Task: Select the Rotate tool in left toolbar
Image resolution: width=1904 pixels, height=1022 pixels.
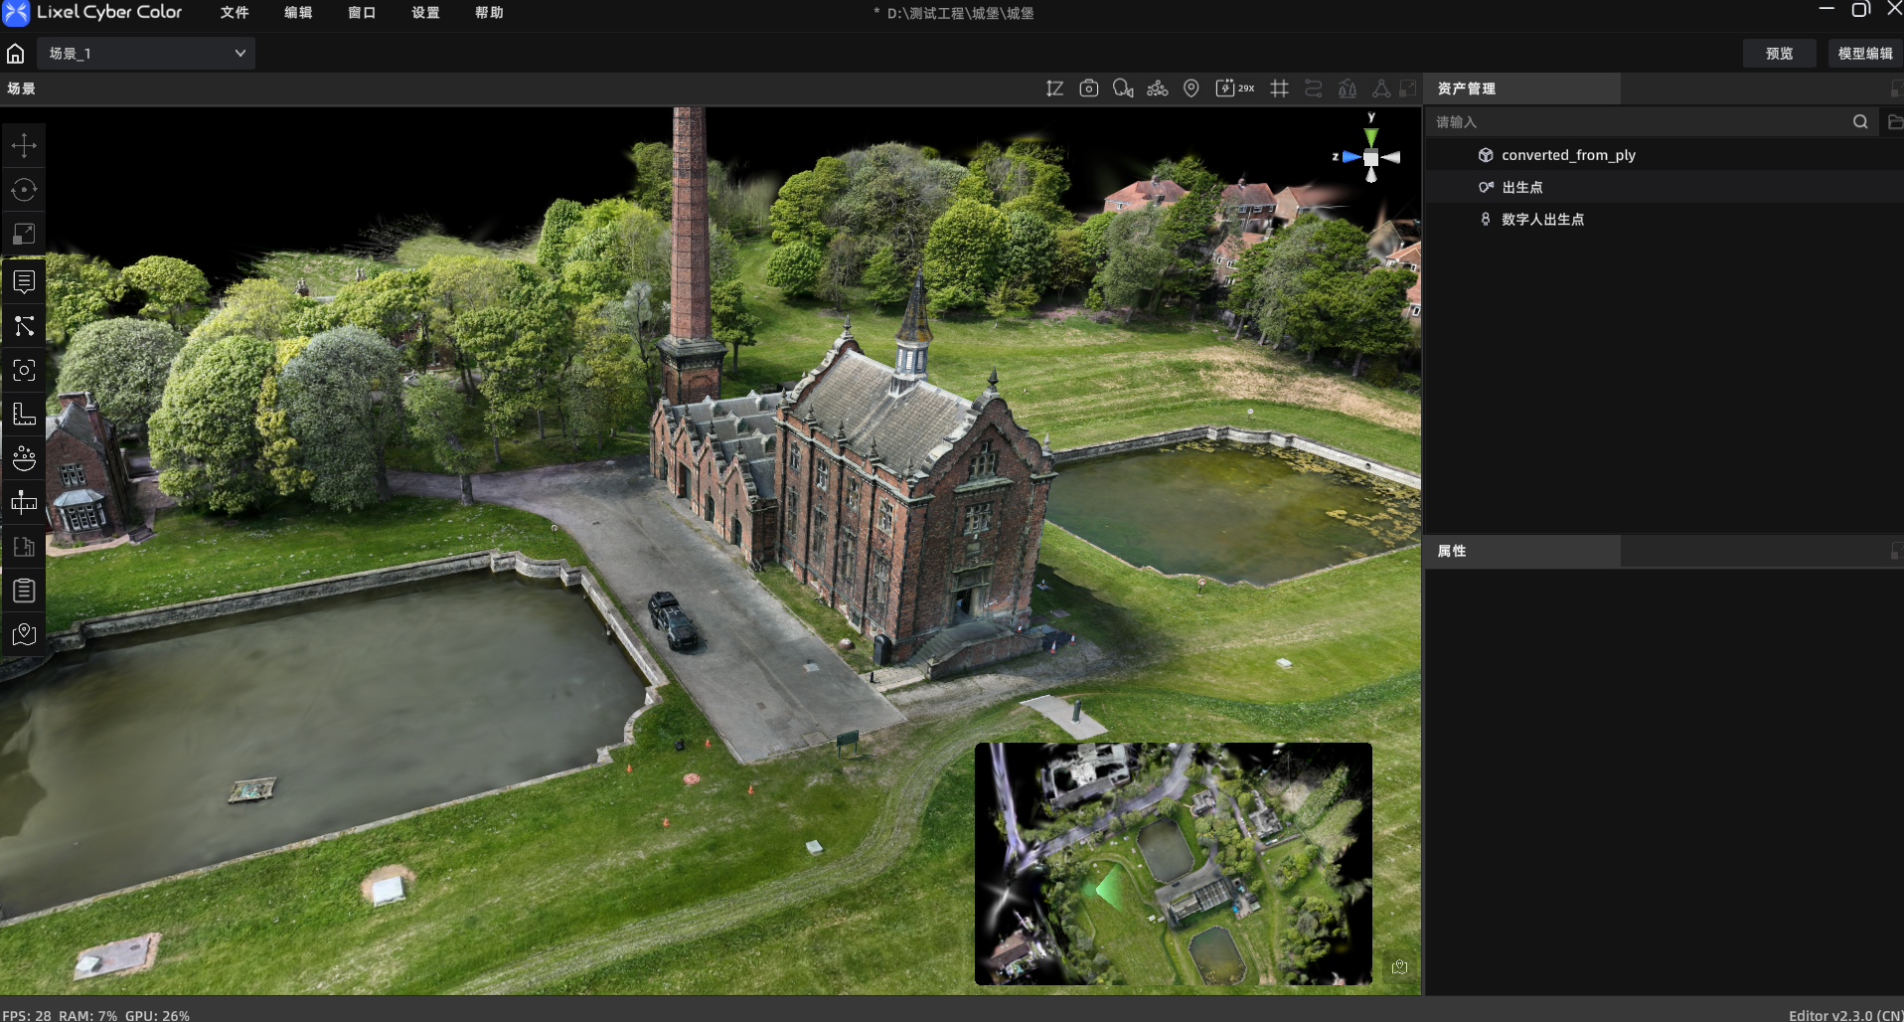Action: [24, 190]
